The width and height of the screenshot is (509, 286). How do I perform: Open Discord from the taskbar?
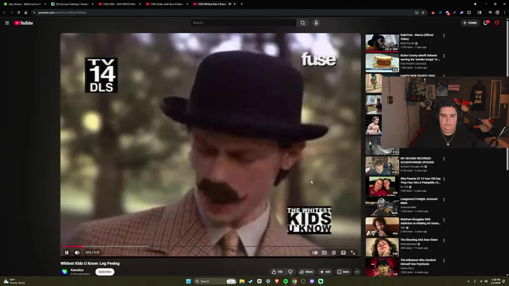click(312, 281)
